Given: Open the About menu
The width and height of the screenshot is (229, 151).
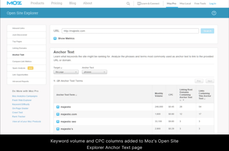Looking at the screenshot, I should [88, 3].
